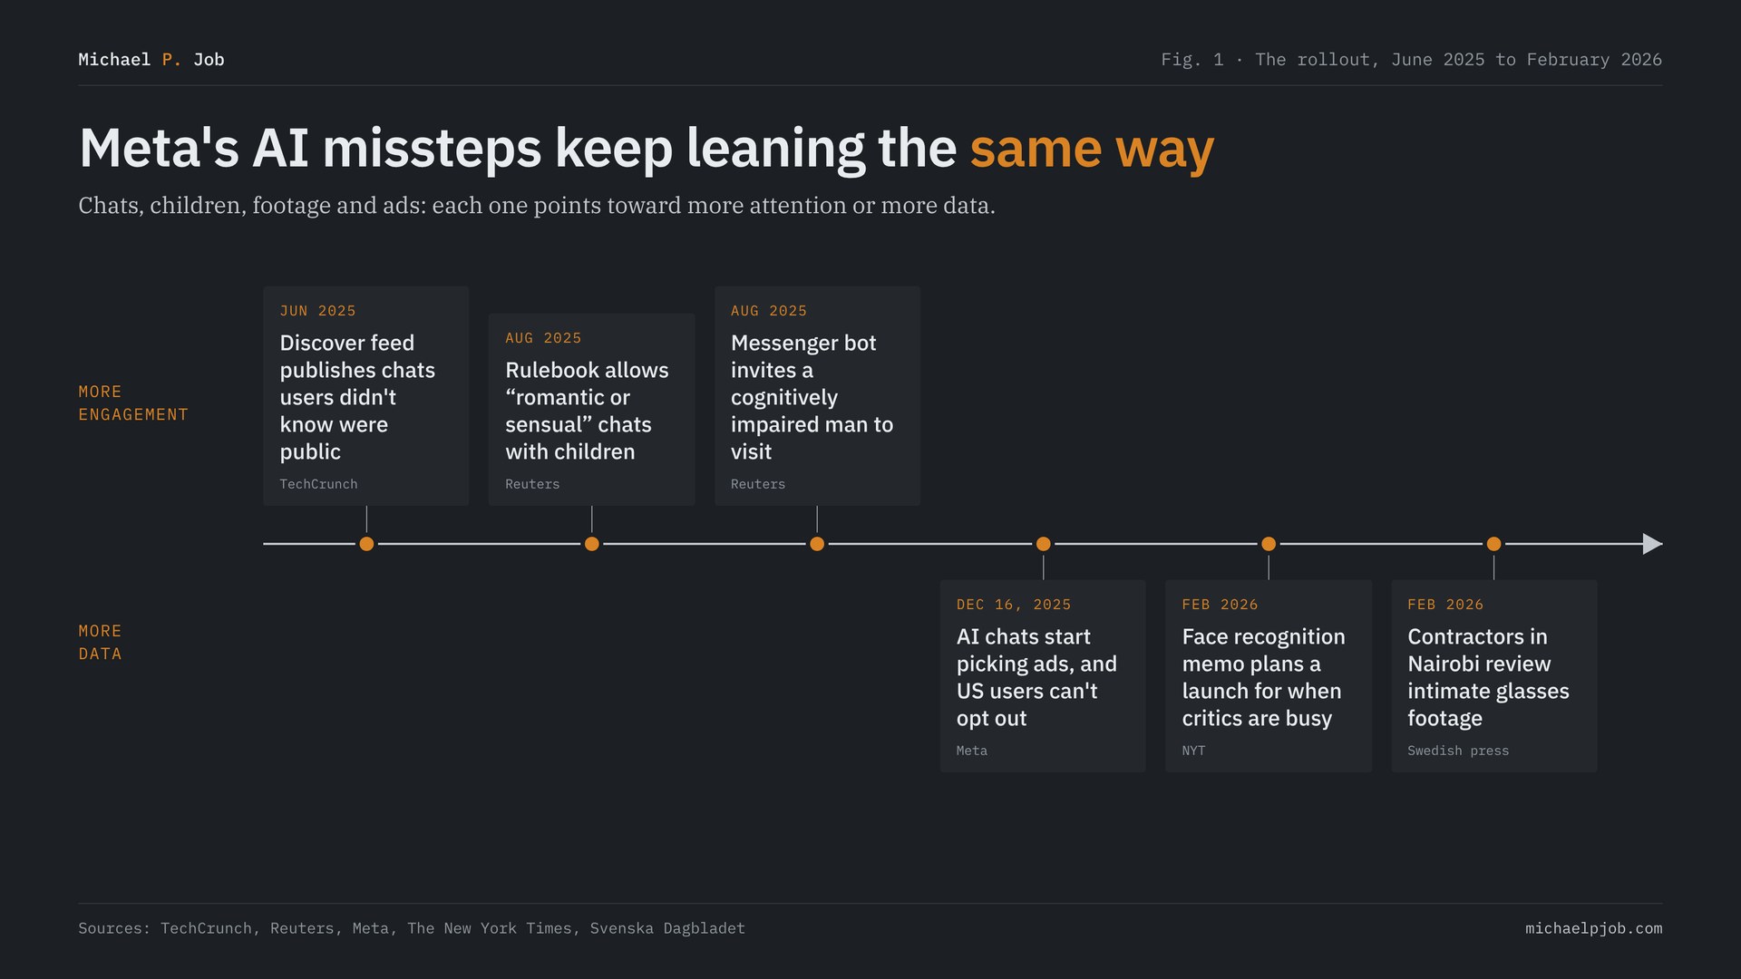Click the Sources line in the footer
The height and width of the screenshot is (979, 1741).
pyautogui.click(x=412, y=928)
